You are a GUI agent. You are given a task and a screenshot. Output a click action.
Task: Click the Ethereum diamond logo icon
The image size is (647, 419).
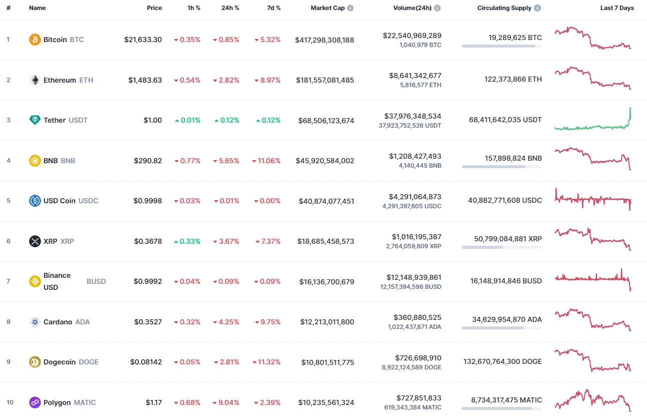[35, 80]
